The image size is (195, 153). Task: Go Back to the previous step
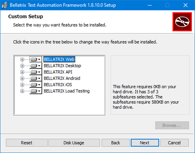[x=116, y=143]
